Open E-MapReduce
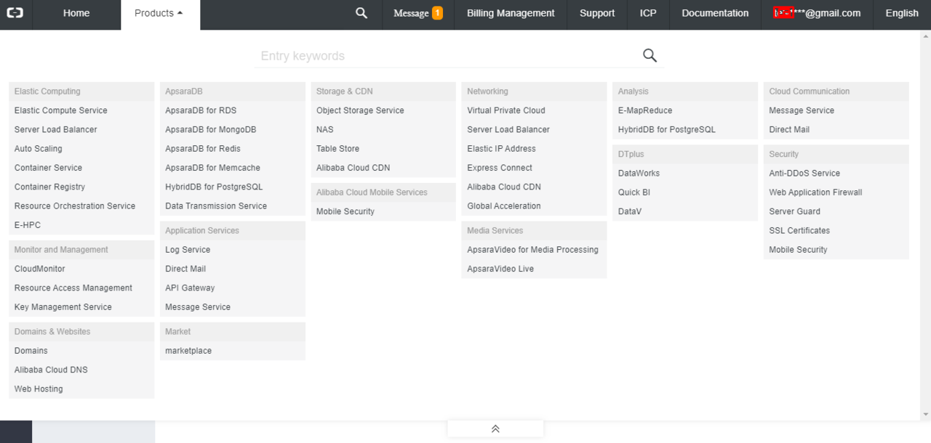The image size is (931, 443). (x=645, y=110)
